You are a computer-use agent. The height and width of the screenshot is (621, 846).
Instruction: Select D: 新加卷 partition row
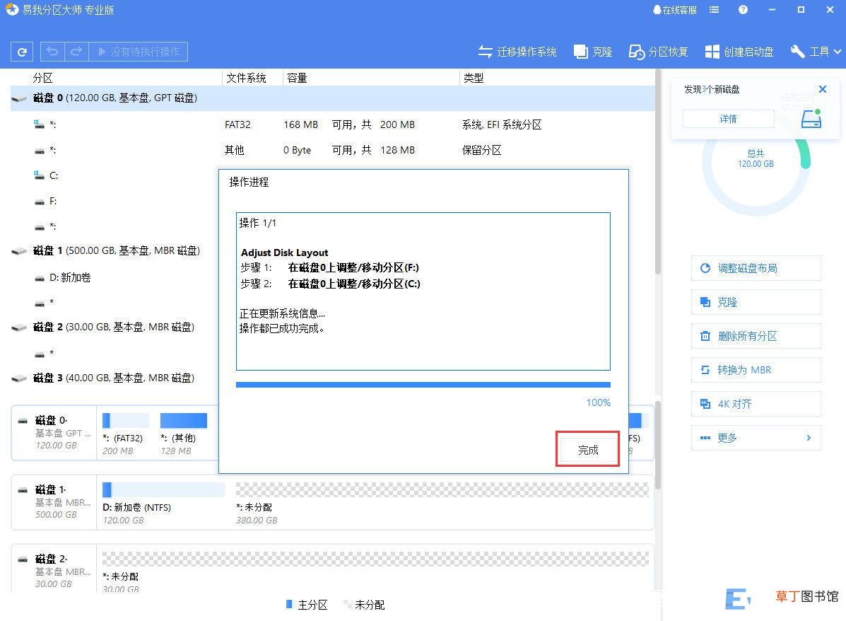click(x=114, y=277)
